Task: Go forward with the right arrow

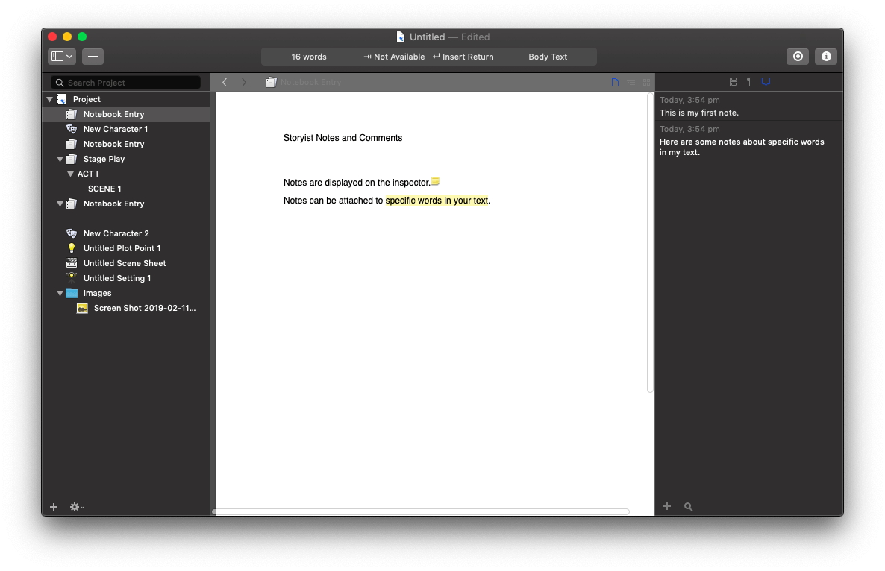Action: tap(244, 82)
